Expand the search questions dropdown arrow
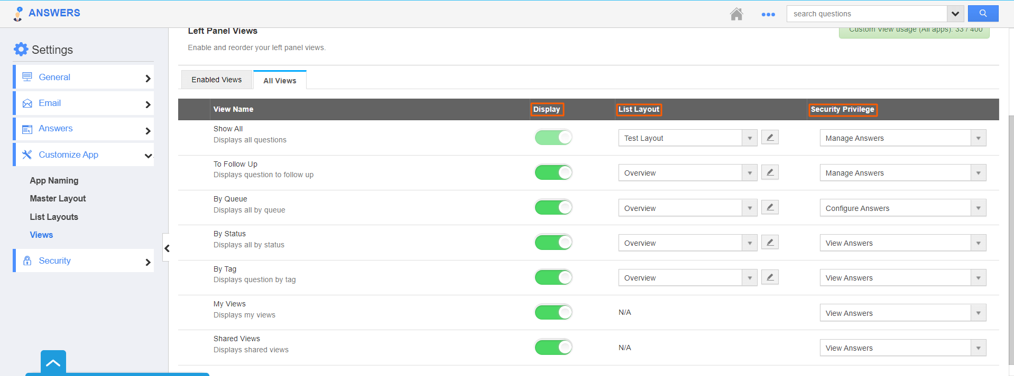 pos(955,14)
